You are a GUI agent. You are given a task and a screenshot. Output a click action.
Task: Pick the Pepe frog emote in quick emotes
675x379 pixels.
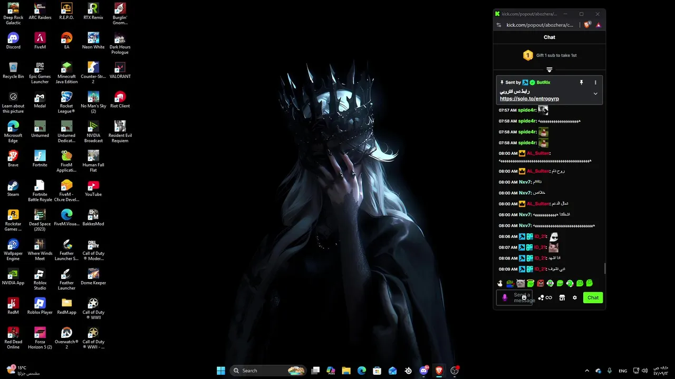(510, 283)
